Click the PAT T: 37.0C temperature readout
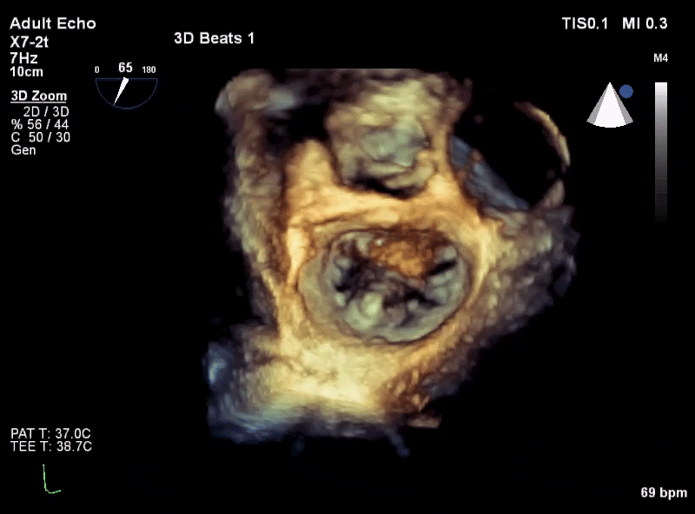Screen dimensions: 695x514 click(x=50, y=433)
